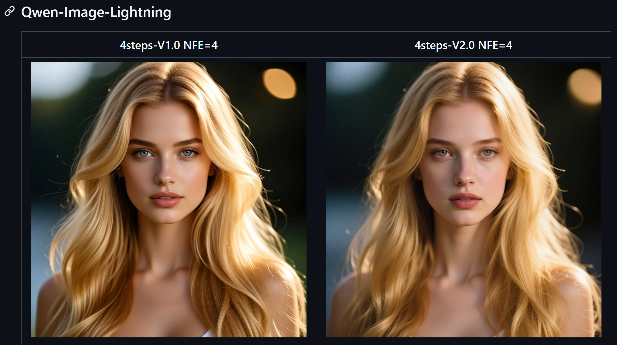The height and width of the screenshot is (345, 617).
Task: Click the anchor link icon beside Qwen-Image-Lightning
Action: point(10,11)
